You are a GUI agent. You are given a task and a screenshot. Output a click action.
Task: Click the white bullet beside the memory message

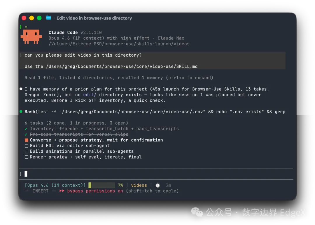(21, 89)
